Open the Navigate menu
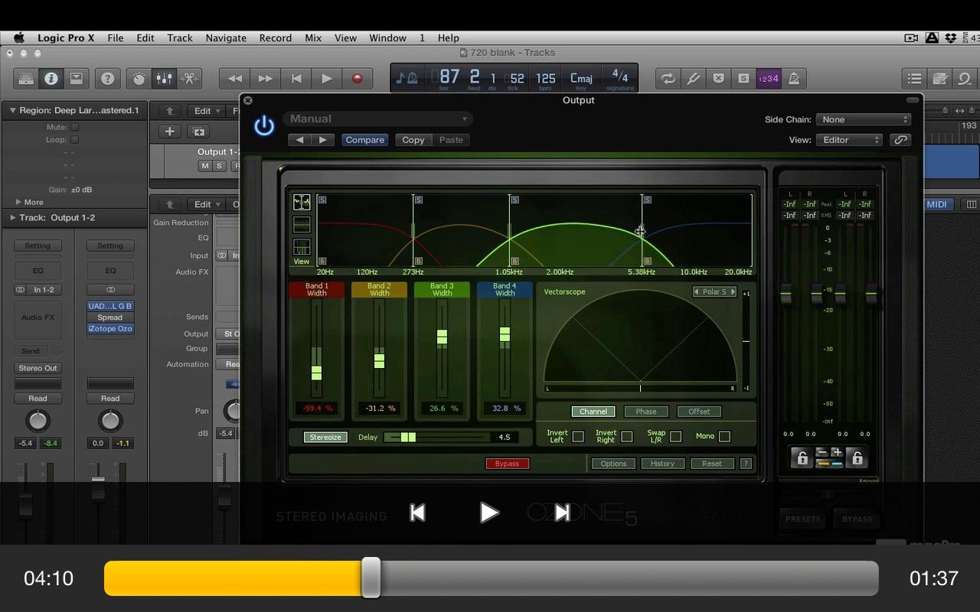 coord(226,37)
